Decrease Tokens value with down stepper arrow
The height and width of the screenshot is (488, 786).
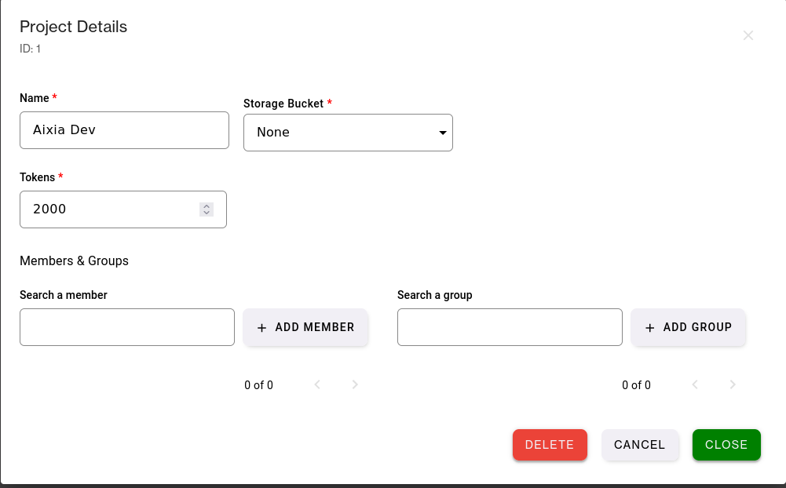(207, 213)
